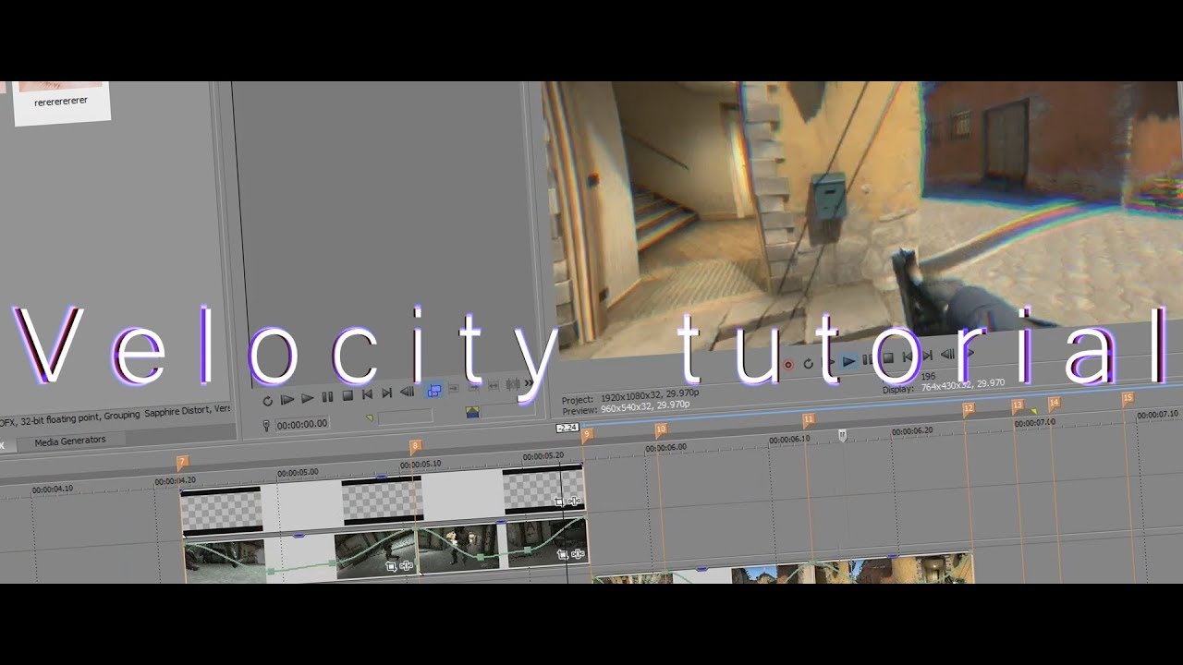This screenshot has height=665, width=1183.
Task: Click the Trimmer's Play button
Action: (308, 399)
